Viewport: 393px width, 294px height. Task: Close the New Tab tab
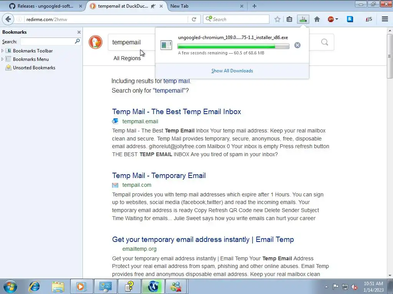pyautogui.click(x=242, y=6)
